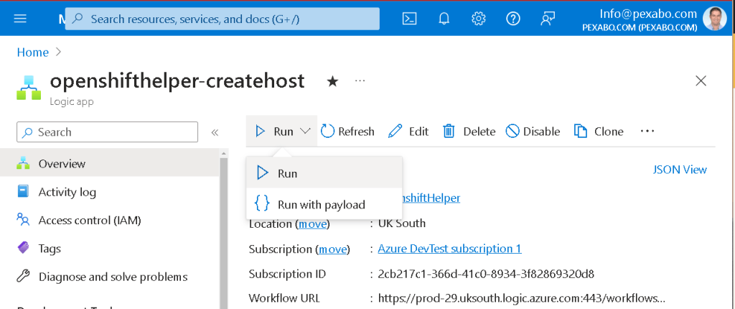This screenshot has height=309, width=735.
Task: Open JSON View link
Action: tap(680, 170)
